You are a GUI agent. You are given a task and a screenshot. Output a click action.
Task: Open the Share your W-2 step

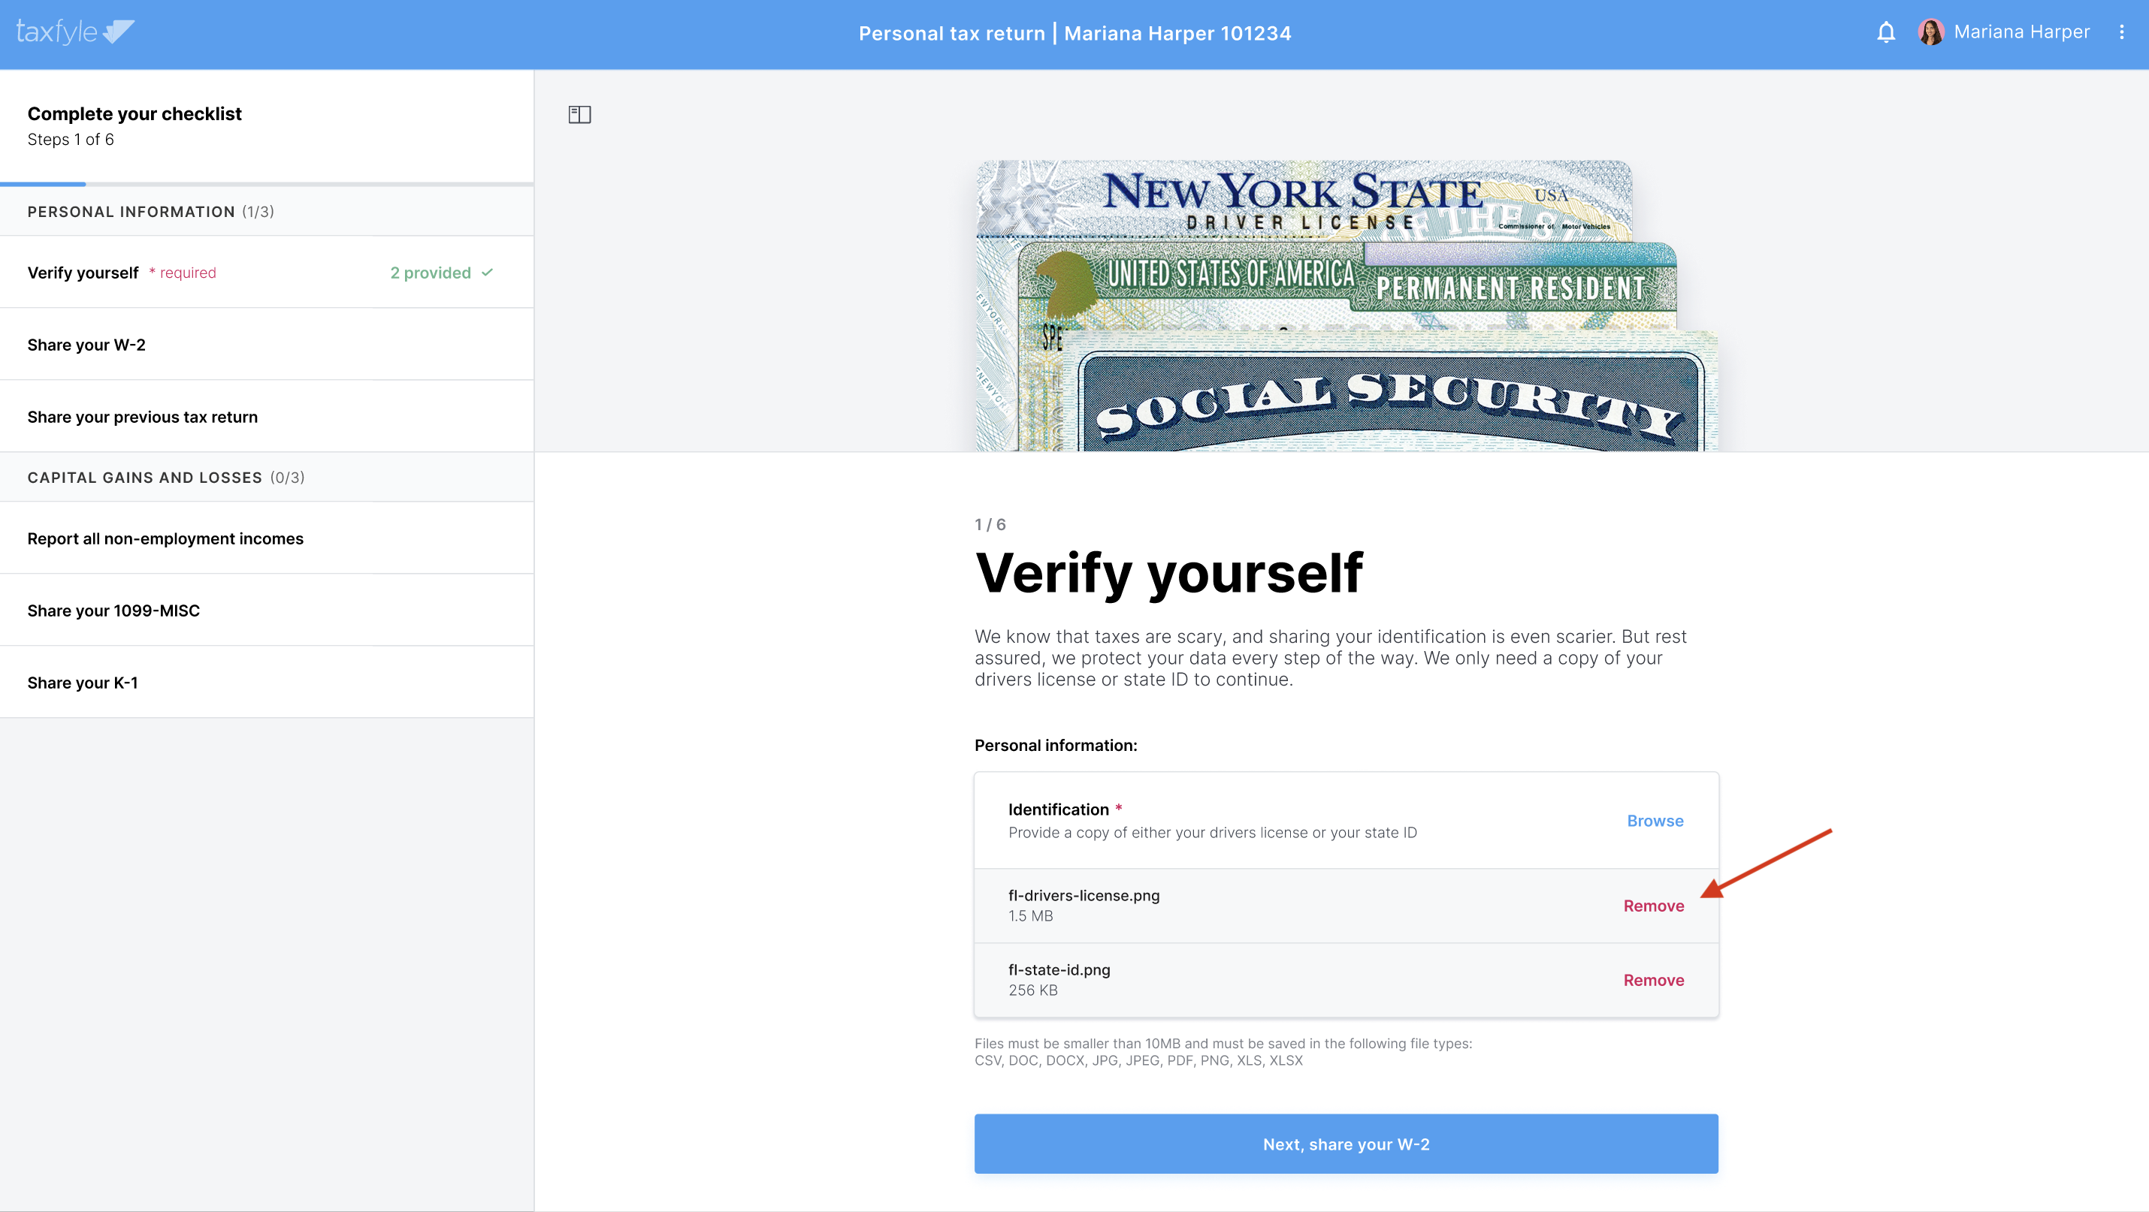pos(267,344)
